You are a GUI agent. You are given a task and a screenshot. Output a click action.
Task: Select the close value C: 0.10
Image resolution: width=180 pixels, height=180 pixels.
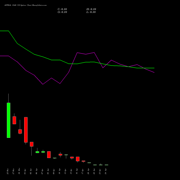[62, 9]
